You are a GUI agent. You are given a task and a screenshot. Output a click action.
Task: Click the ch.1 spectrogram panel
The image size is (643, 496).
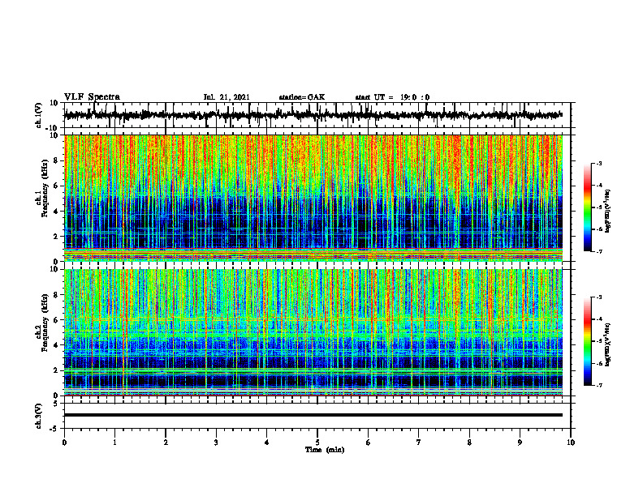pos(313,198)
